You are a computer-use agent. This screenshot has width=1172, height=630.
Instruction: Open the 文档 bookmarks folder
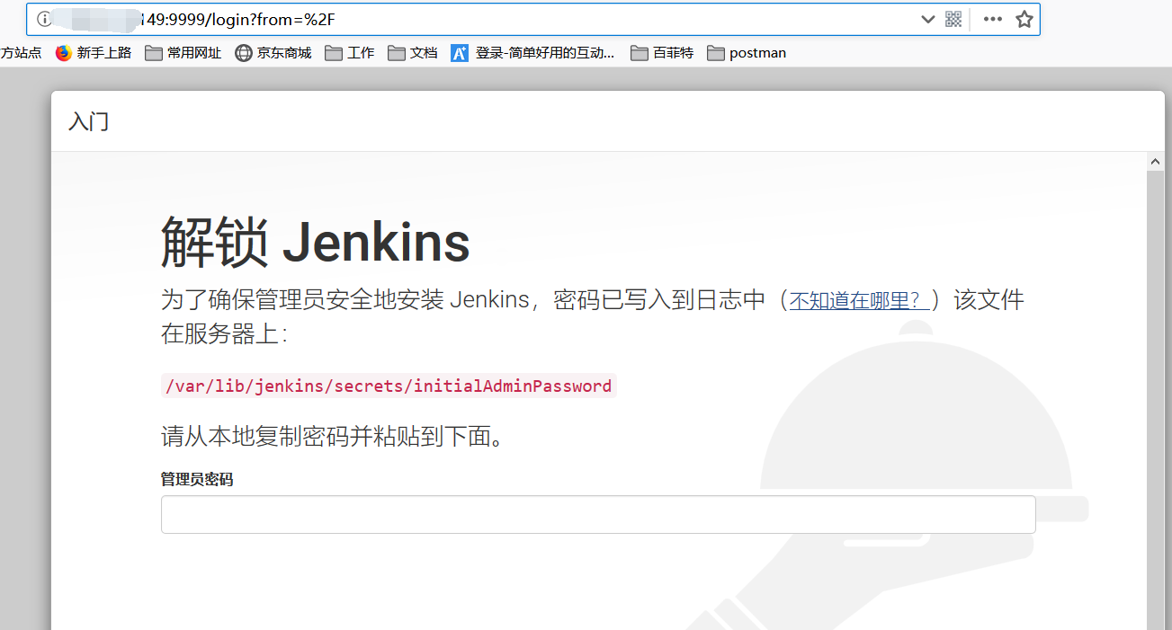(x=413, y=53)
